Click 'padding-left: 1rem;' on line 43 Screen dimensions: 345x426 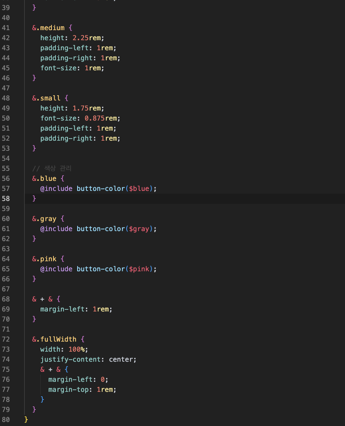point(78,48)
